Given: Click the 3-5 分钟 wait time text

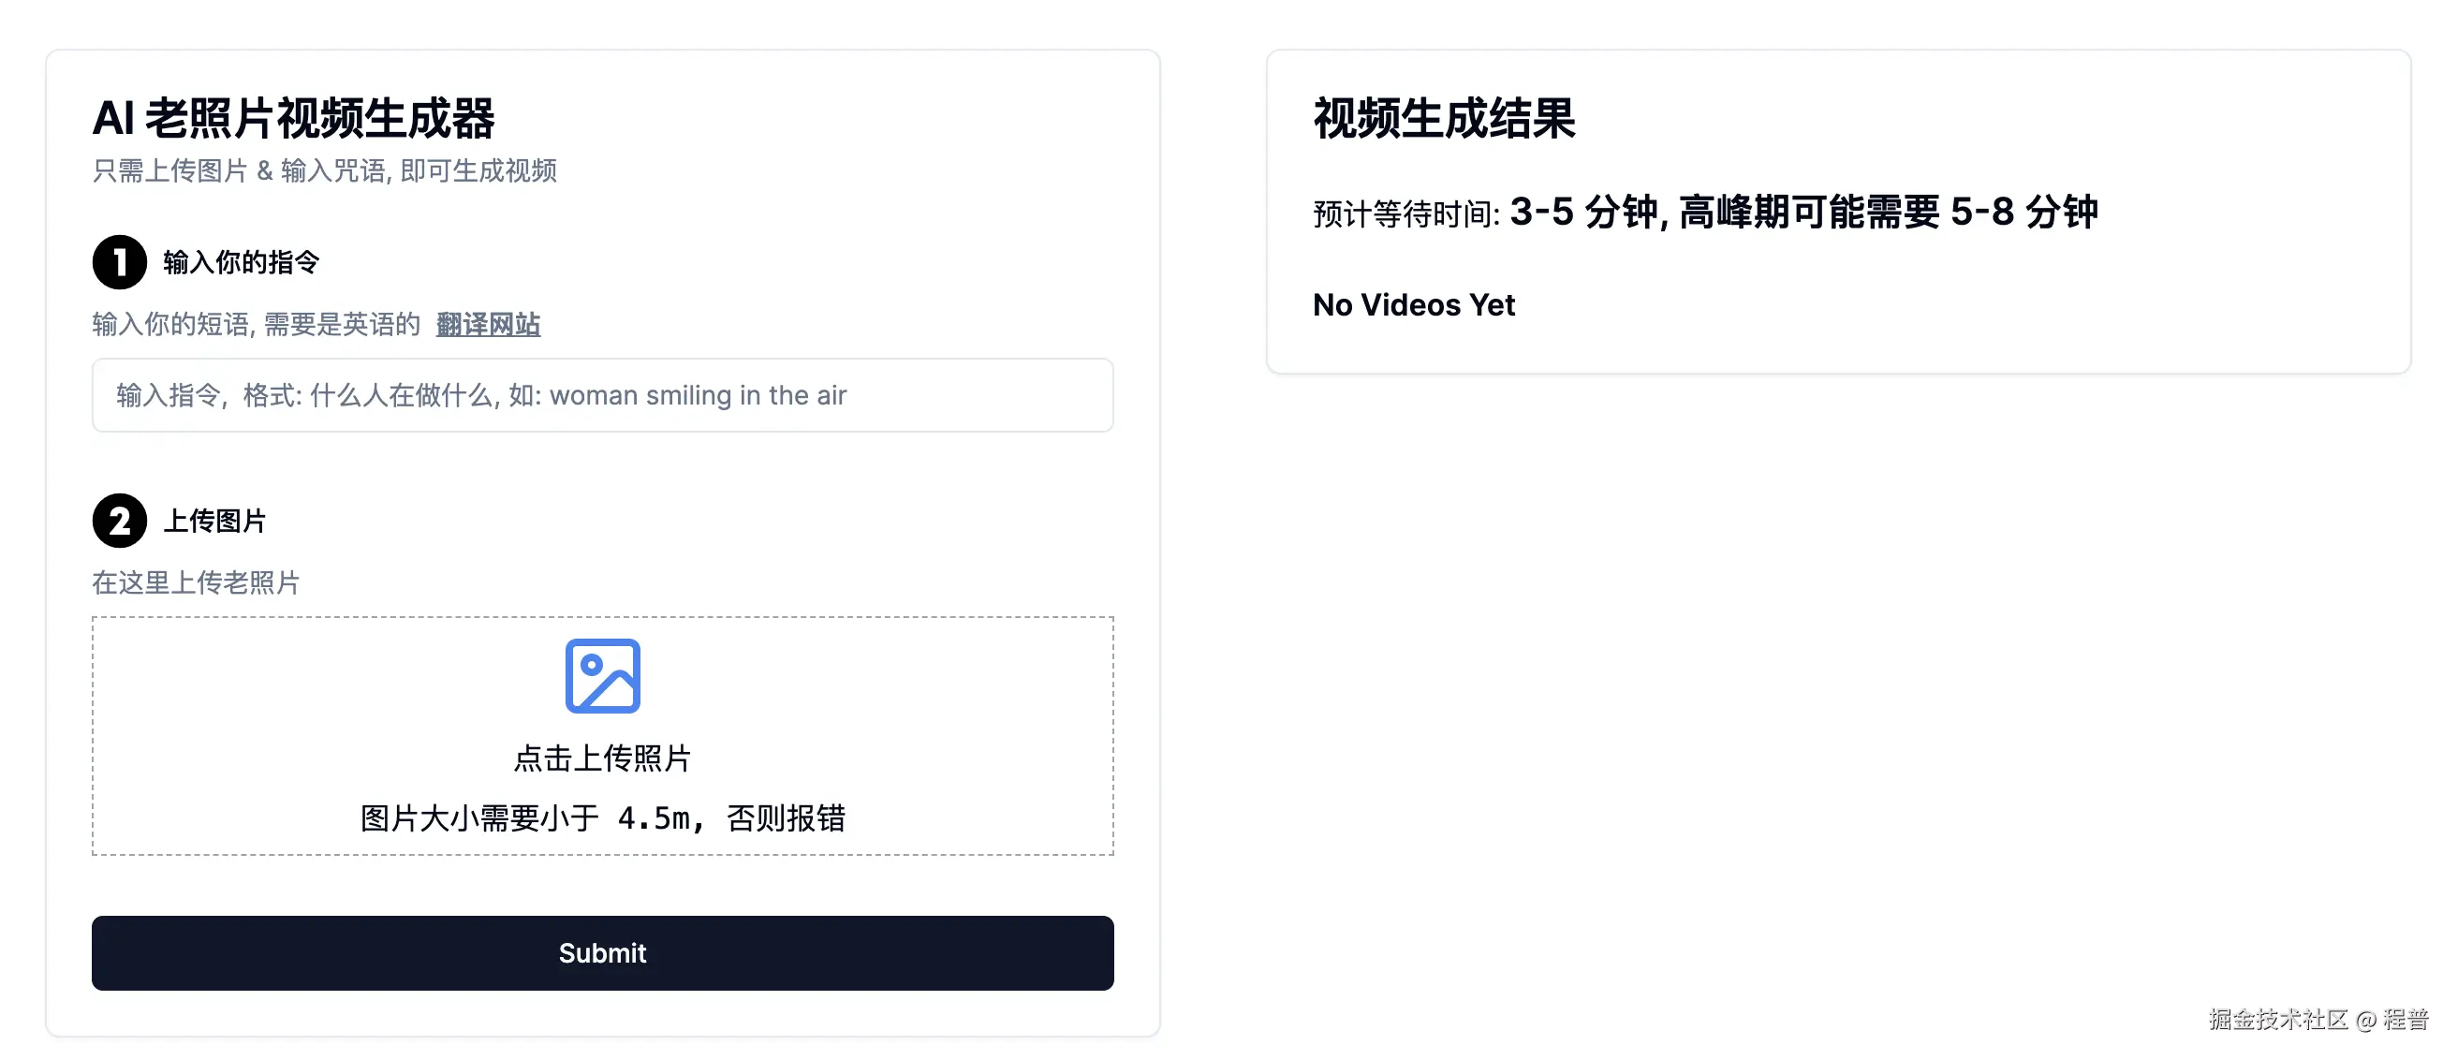Looking at the screenshot, I should (1583, 212).
